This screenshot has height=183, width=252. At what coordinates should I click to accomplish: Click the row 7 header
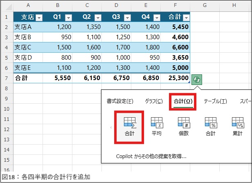[6, 78]
